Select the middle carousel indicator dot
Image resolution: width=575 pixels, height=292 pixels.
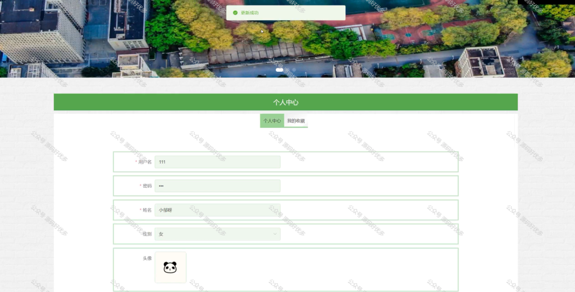288,69
